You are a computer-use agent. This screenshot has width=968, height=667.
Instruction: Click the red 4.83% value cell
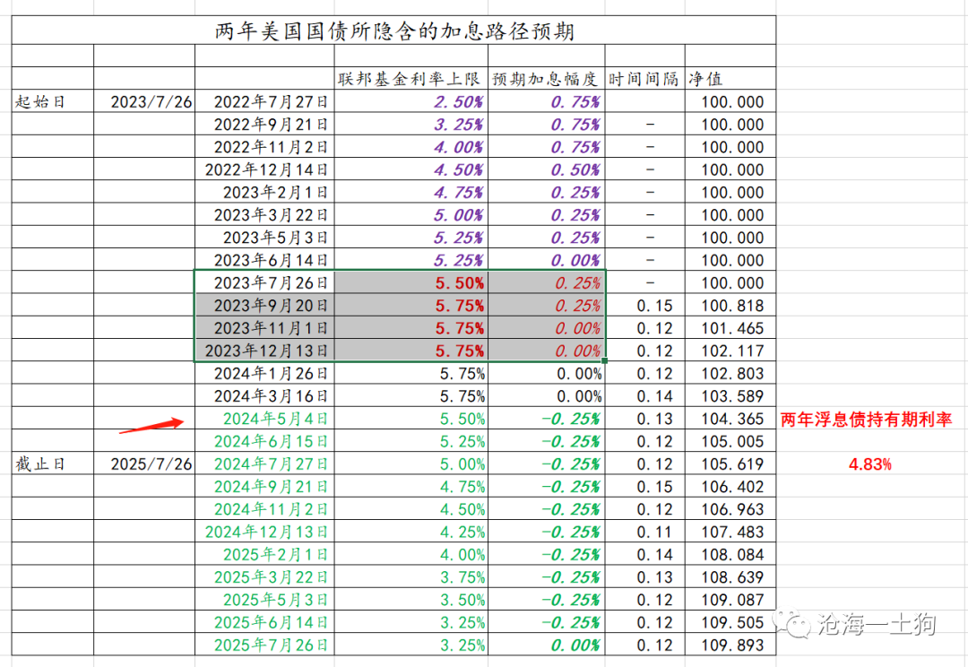(x=869, y=464)
